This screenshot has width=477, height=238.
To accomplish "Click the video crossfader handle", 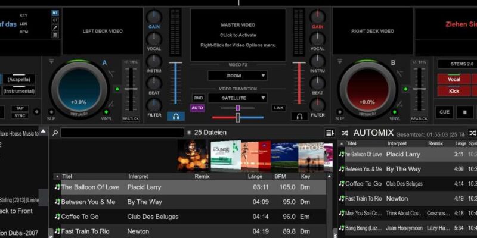I will click(238, 117).
